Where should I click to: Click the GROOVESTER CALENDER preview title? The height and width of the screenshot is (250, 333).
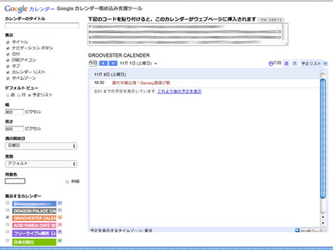119,55
